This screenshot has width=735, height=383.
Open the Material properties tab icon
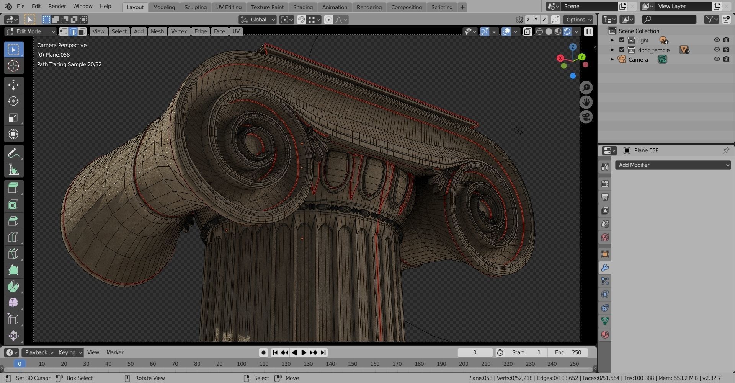[x=605, y=334]
